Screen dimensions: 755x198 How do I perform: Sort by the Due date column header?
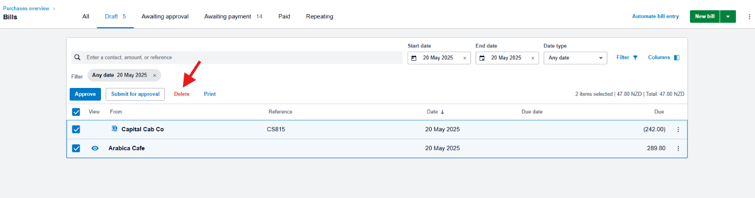point(532,112)
